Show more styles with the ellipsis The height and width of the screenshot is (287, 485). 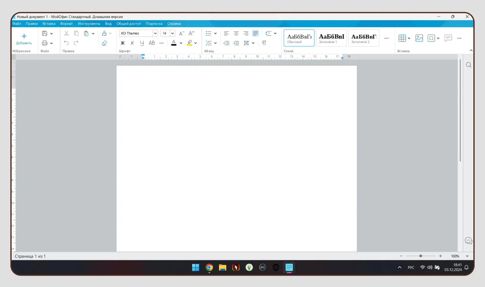click(386, 38)
